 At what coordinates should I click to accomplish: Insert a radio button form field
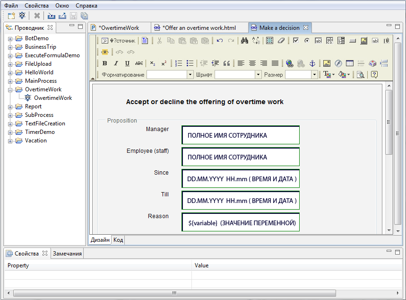point(307,41)
